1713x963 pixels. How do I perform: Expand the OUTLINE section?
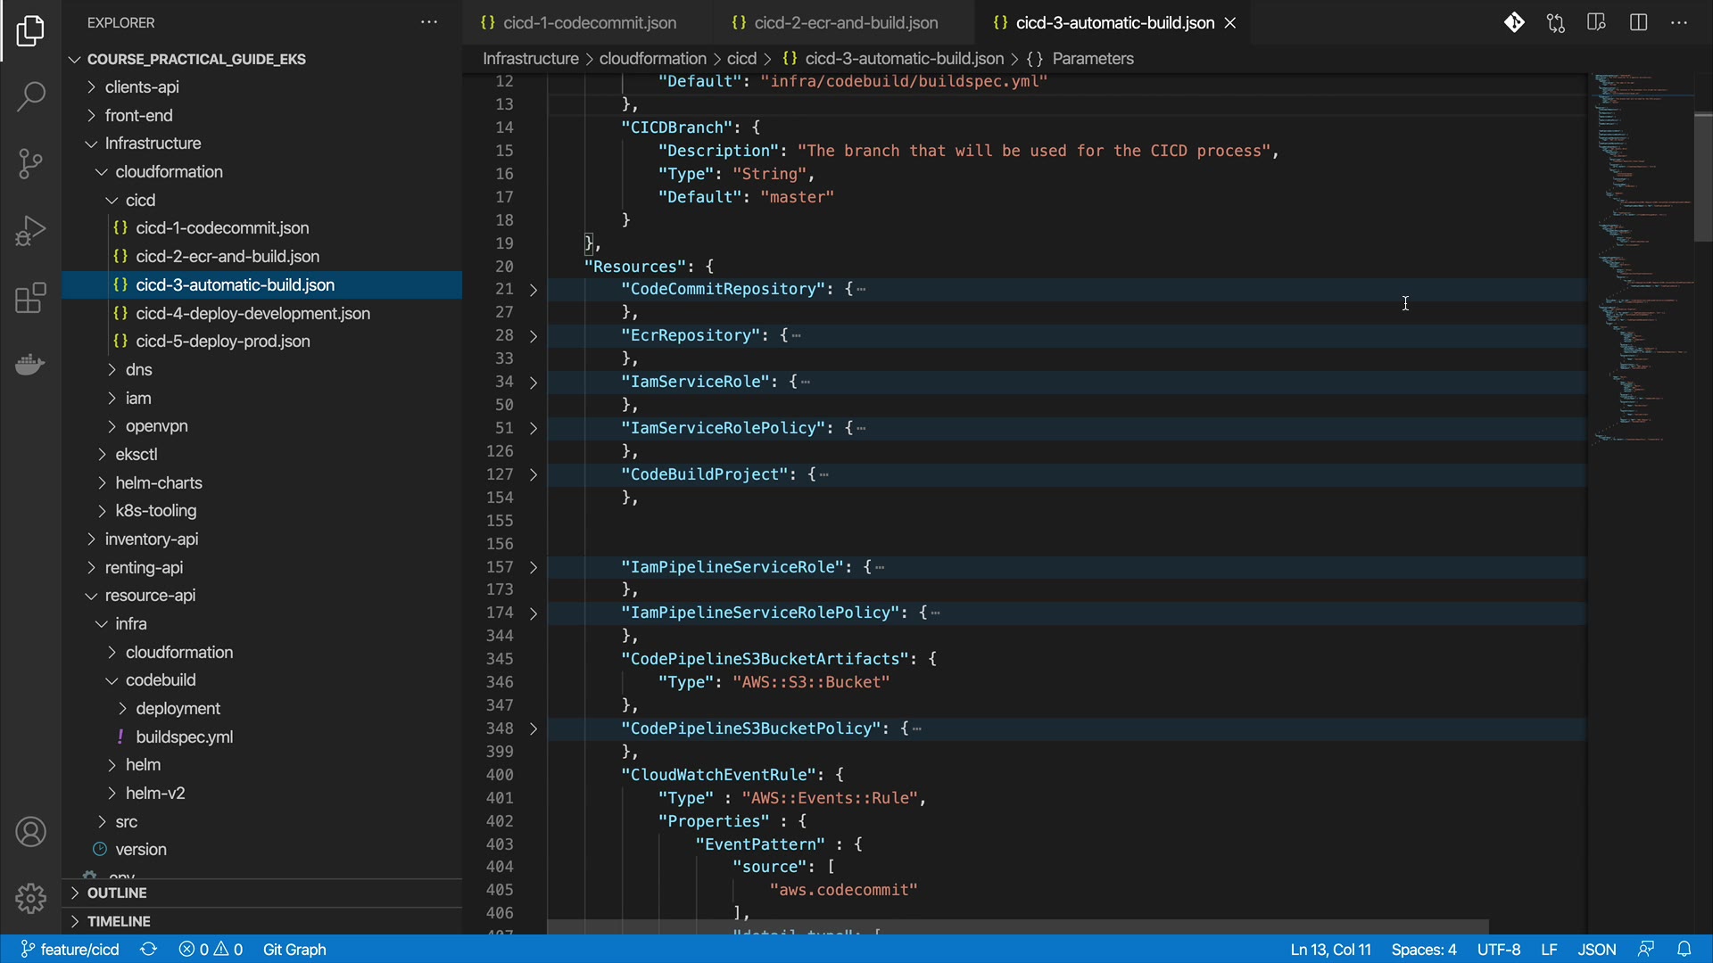pyautogui.click(x=116, y=893)
